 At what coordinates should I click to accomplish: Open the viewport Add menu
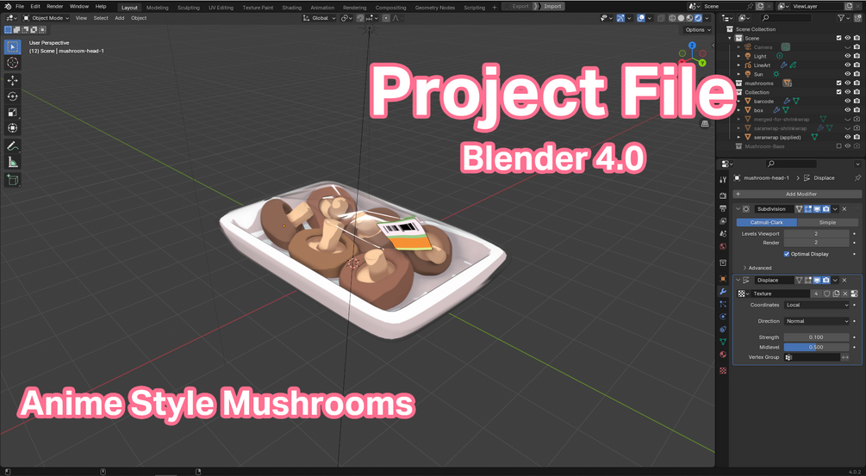119,18
